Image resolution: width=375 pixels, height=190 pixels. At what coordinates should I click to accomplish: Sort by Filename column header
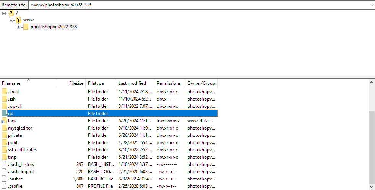(28, 83)
